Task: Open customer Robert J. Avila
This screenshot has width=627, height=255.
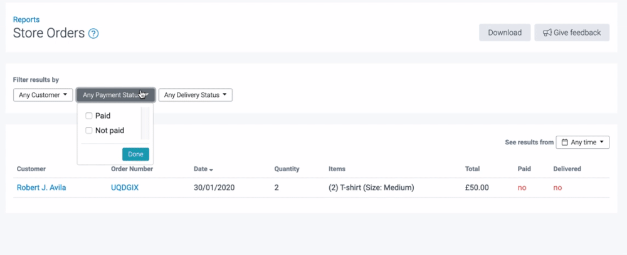Action: 41,187
